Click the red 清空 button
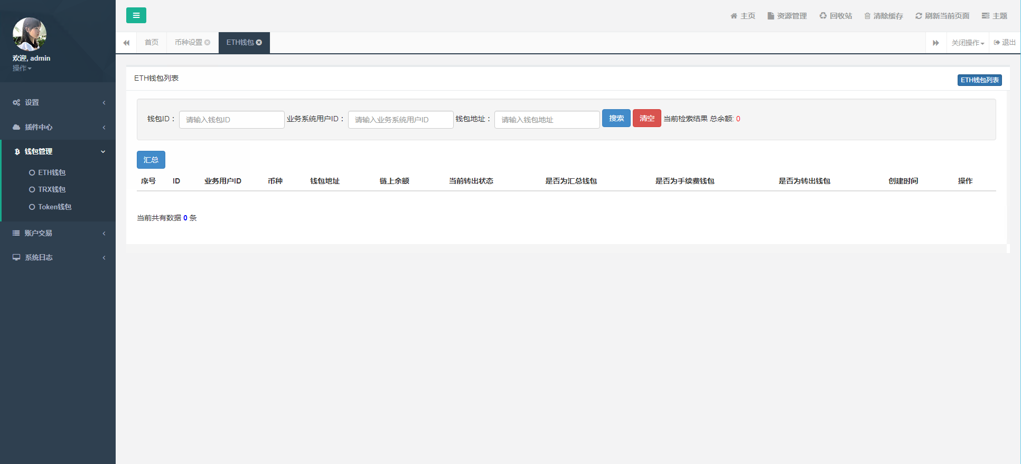This screenshot has height=464, width=1021. click(x=647, y=118)
